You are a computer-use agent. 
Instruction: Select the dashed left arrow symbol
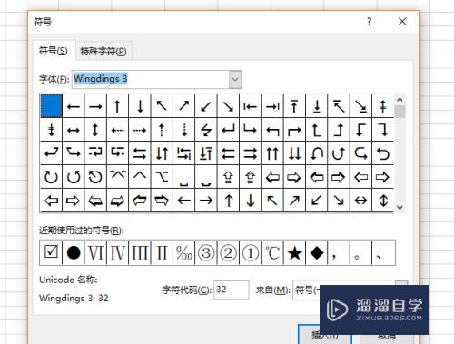(x=118, y=130)
